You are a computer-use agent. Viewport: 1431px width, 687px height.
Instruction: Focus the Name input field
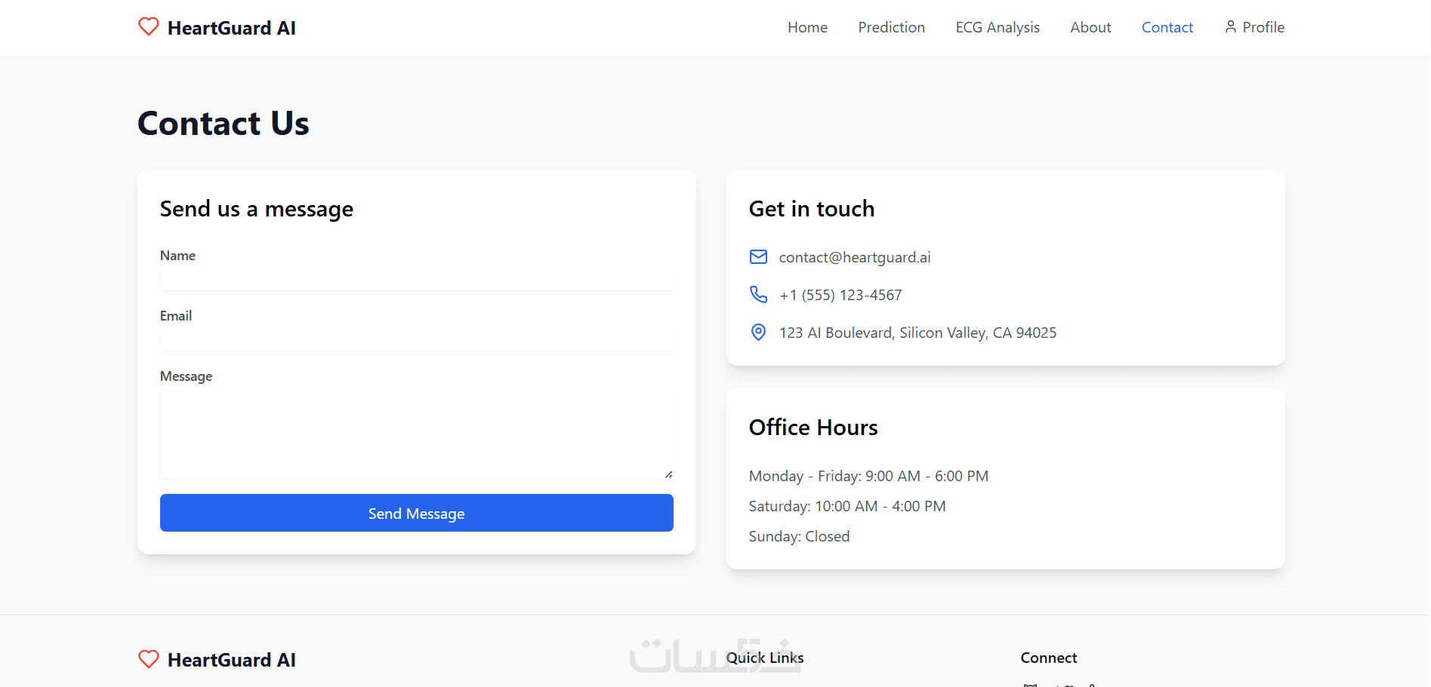point(416,279)
